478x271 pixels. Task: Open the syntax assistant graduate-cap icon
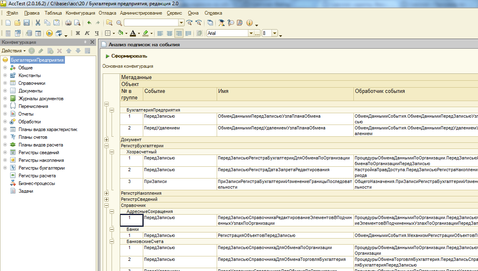(x=222, y=23)
